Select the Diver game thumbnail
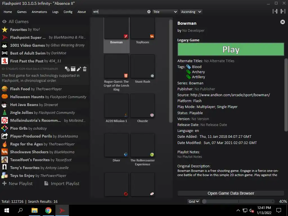Viewport: 288px width, 216px height. (116, 145)
